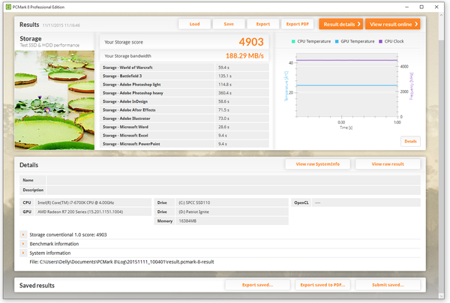Viewport: 450px width, 303px height.
Task: Select Storage - Microsoft Word row
Action: point(184,127)
